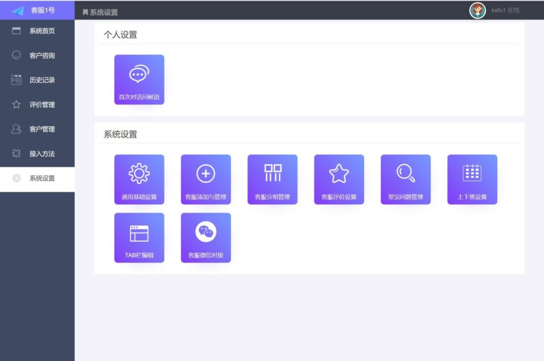
Task: Open the 历史记录 history page
Action: 37,80
